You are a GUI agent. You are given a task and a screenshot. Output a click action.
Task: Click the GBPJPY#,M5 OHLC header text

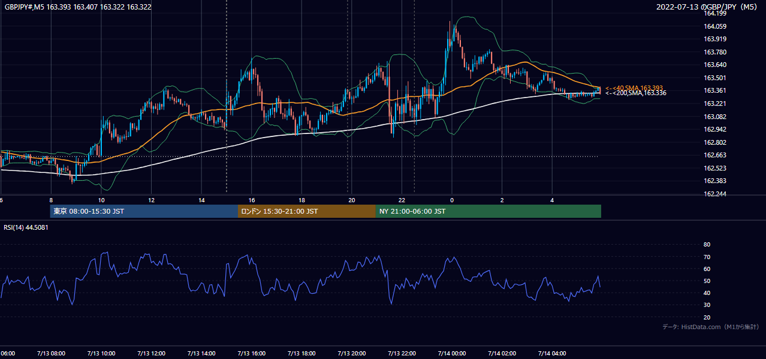[x=78, y=7]
